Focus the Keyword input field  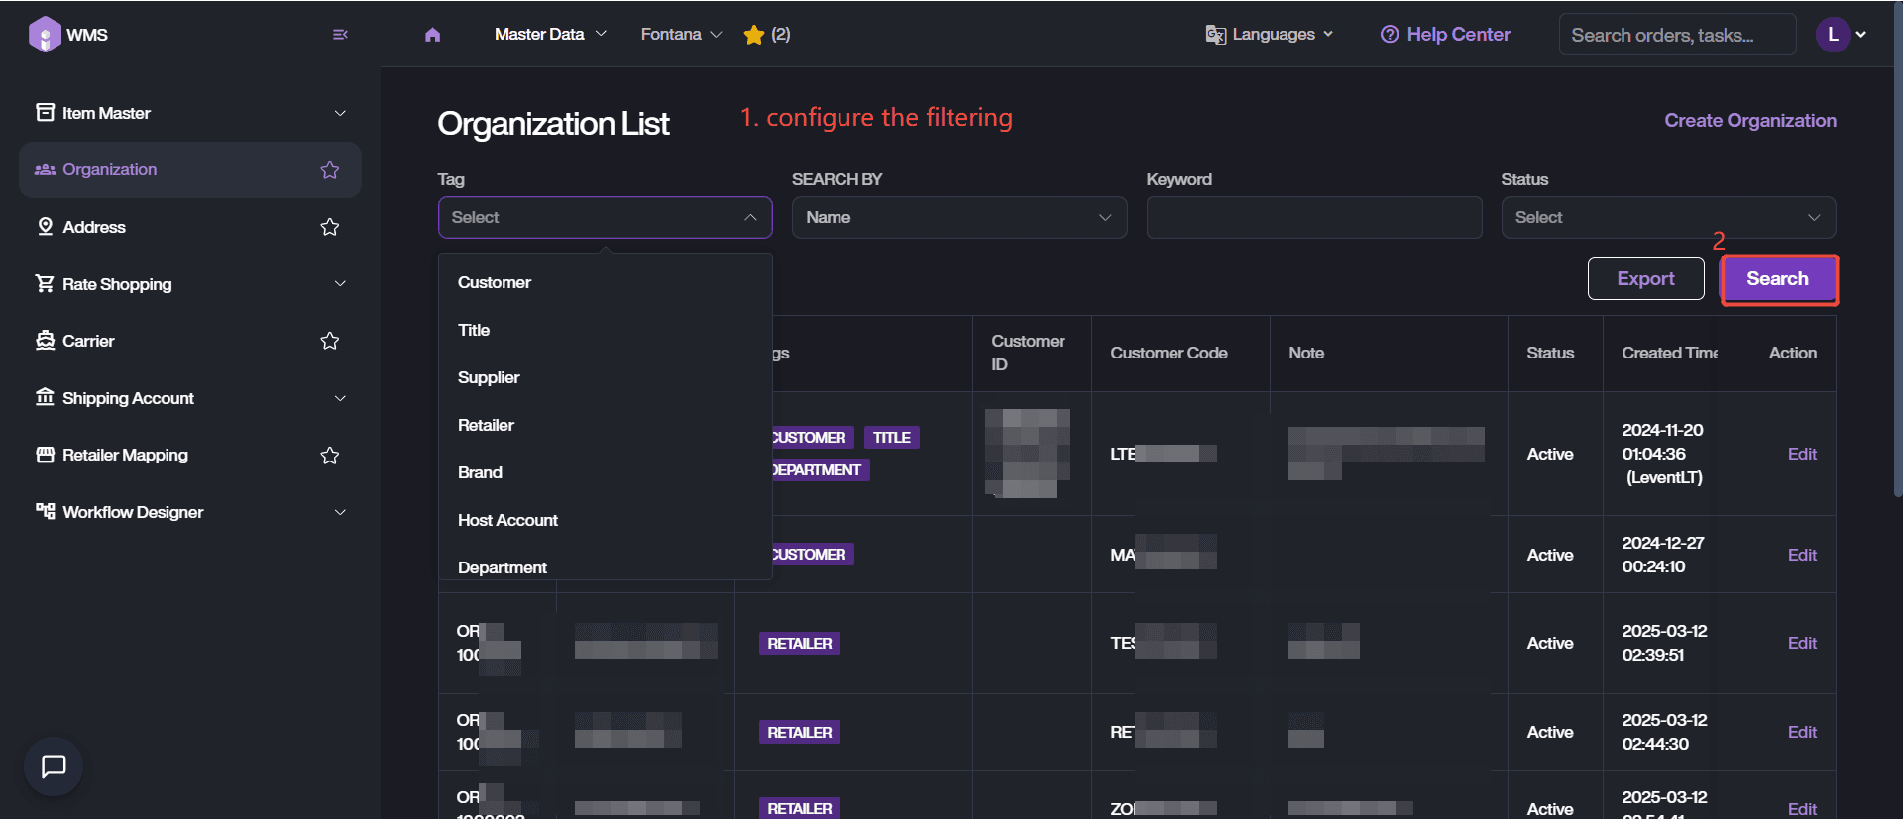pyautogui.click(x=1313, y=217)
